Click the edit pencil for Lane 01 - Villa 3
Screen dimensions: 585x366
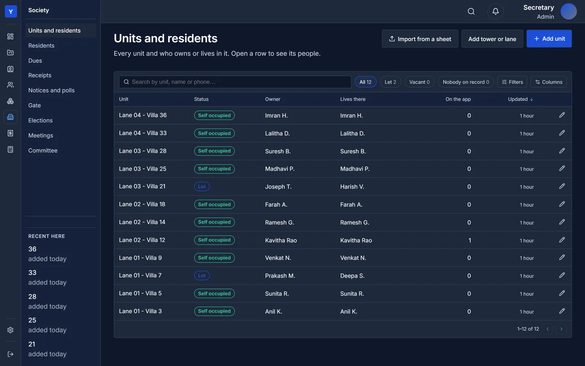click(562, 311)
